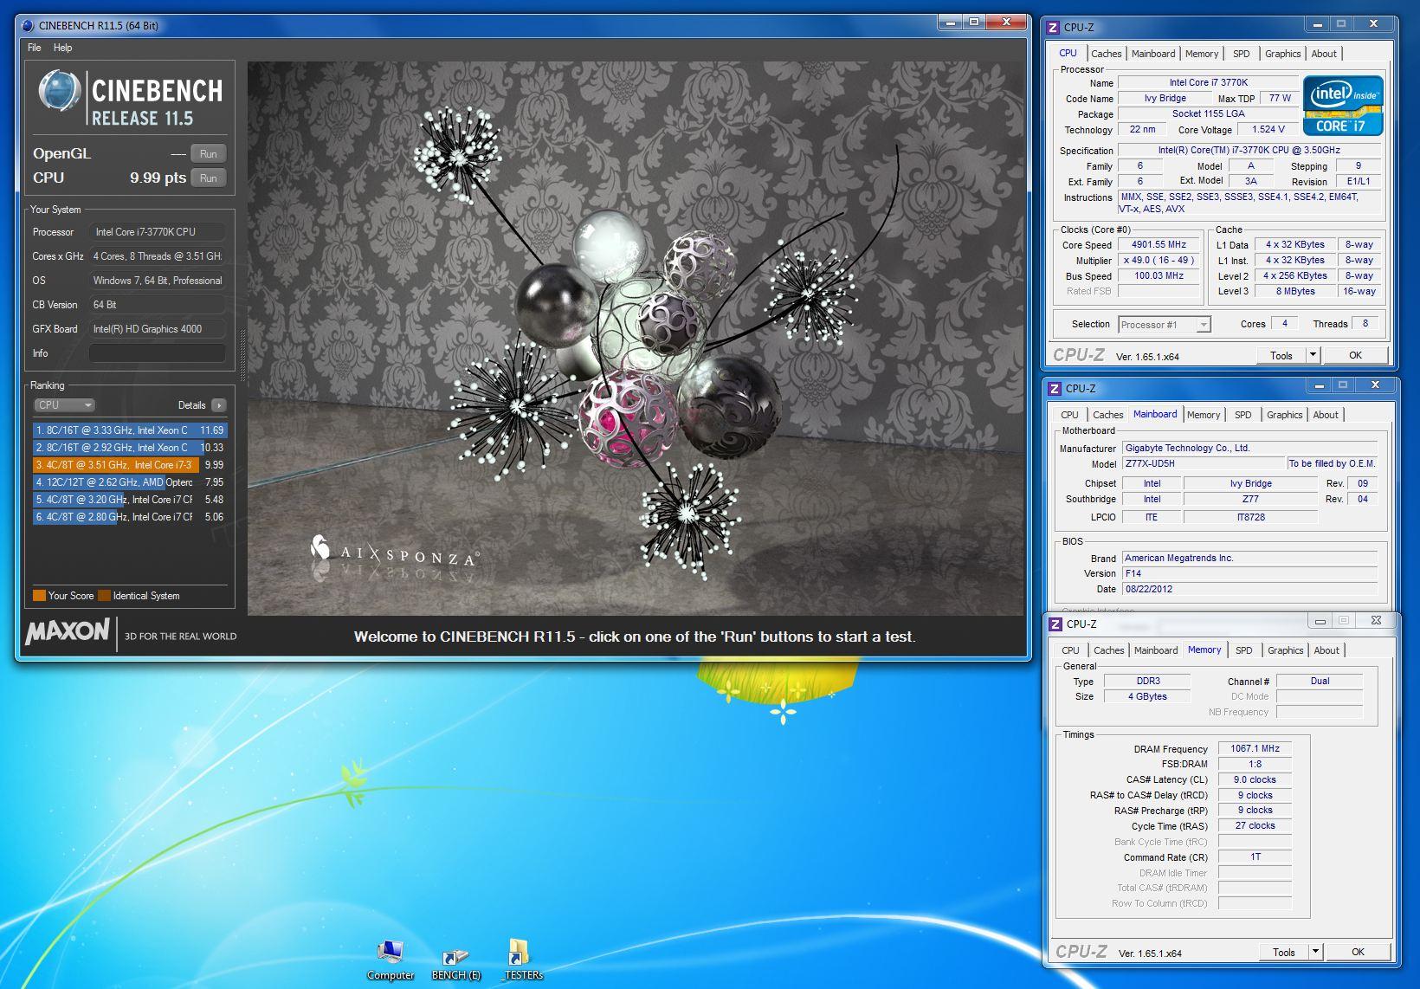Switch to Graphics tab in Mainboard CPU-Z window
The width and height of the screenshot is (1420, 989).
click(1284, 415)
